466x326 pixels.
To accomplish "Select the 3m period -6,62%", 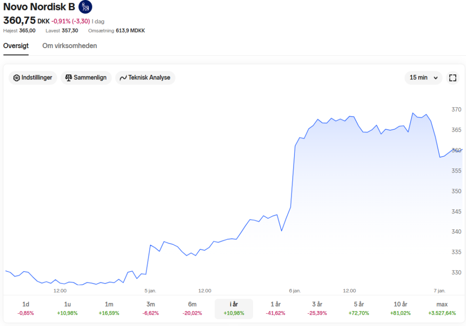I will tap(150, 308).
